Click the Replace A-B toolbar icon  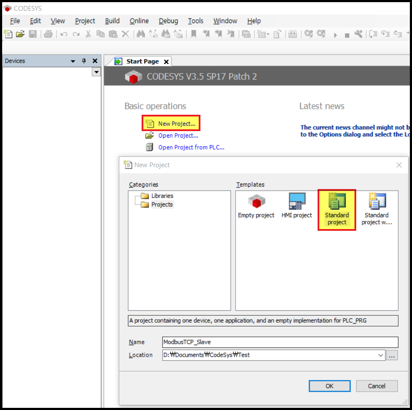click(x=153, y=34)
